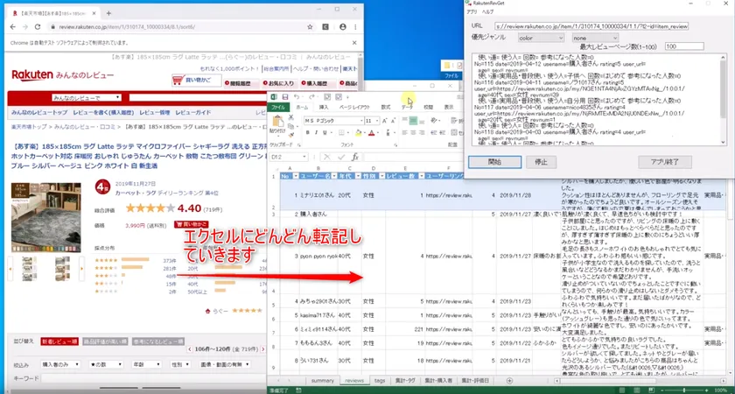Toggle Italic formatting in Excel
Image resolution: width=735 pixels, height=394 pixels.
click(317, 133)
